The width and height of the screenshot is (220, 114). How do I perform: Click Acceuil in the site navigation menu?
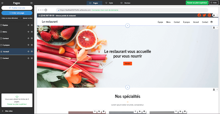(x=196, y=22)
